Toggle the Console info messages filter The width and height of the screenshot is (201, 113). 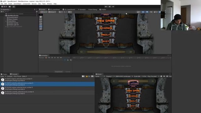[84, 76]
